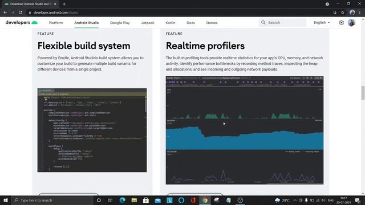Click the magnifier icon in site search
Screen dimensions: 365x205
tap(263, 23)
